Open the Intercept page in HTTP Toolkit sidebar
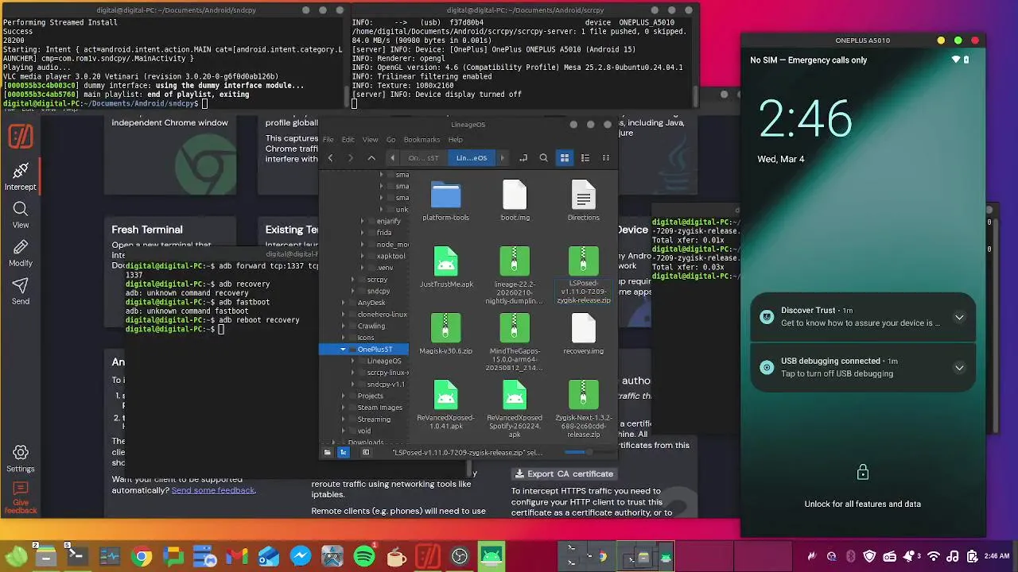1018x572 pixels. tap(21, 176)
